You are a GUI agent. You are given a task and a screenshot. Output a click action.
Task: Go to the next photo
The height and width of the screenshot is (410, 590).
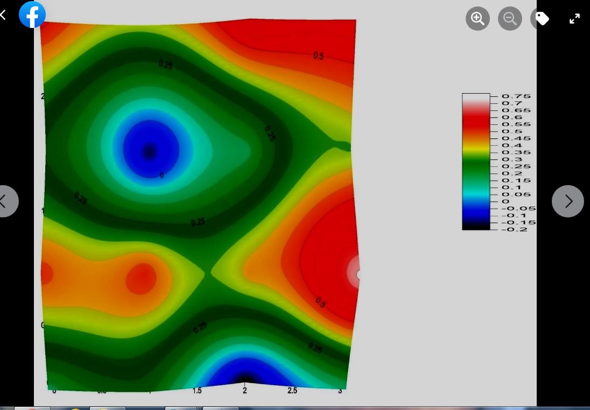567,201
